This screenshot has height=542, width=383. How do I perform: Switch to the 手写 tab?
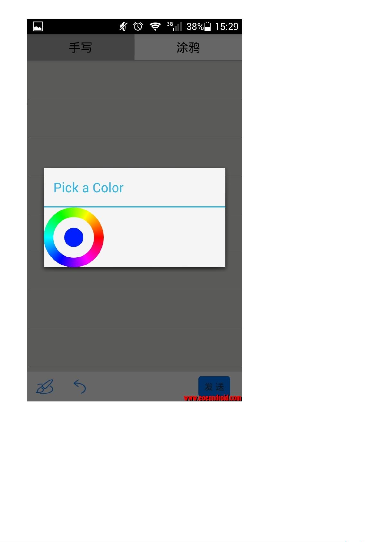point(81,47)
